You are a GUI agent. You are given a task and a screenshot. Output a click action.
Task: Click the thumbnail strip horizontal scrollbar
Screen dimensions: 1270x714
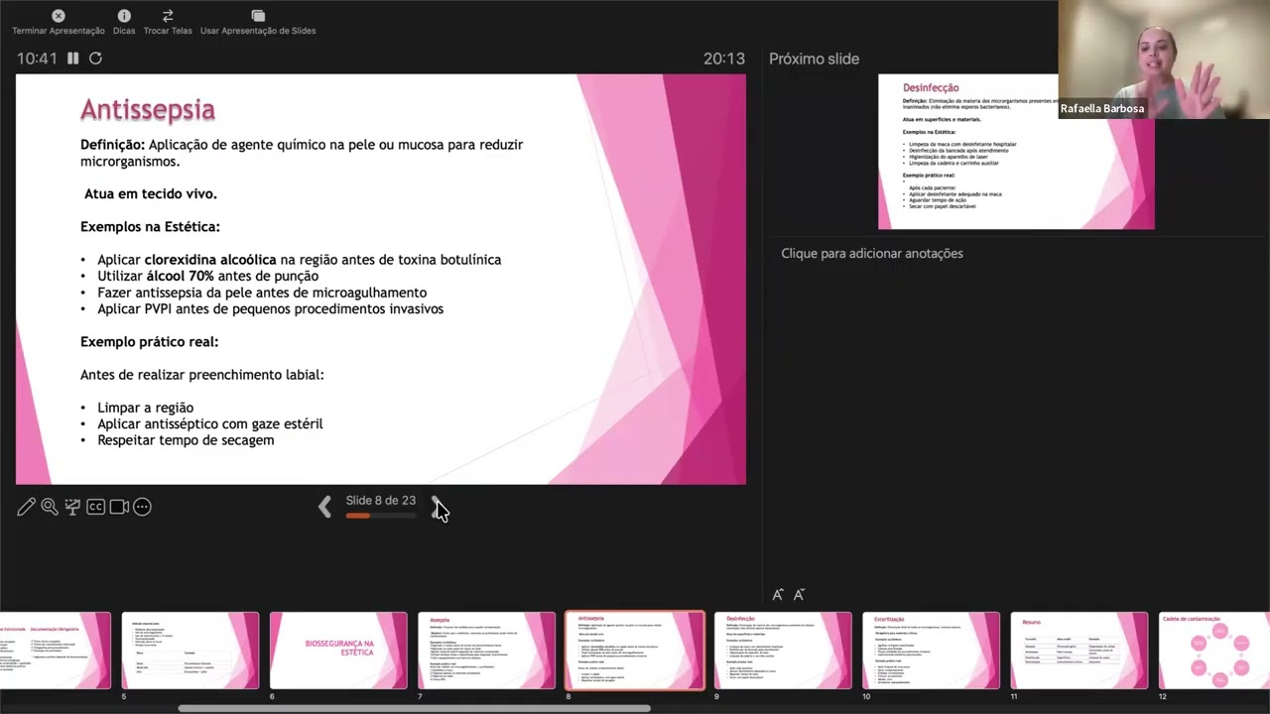(x=414, y=708)
